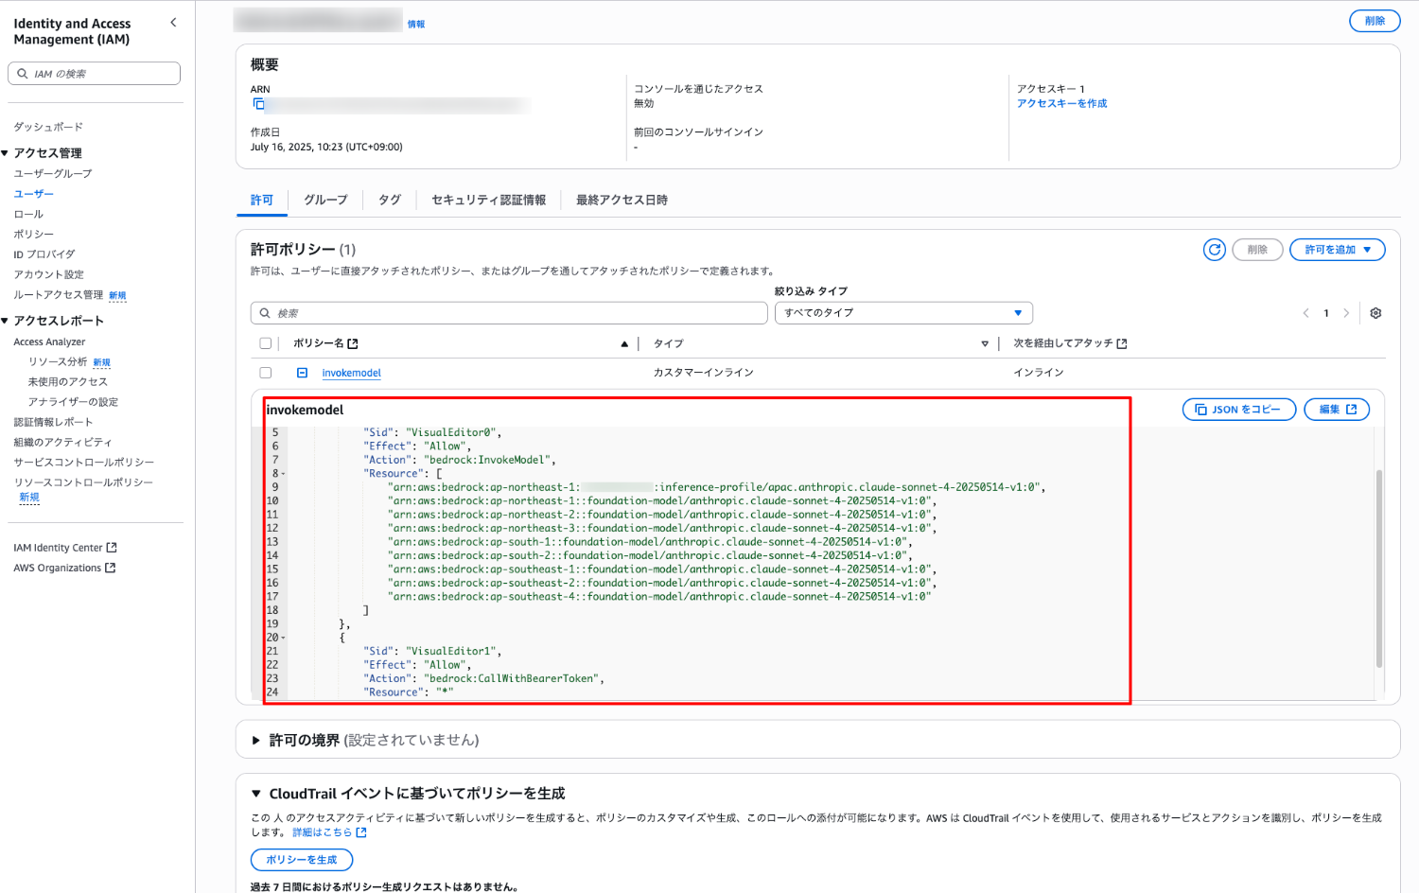Click the ポリシーを生成 button

(x=302, y=860)
